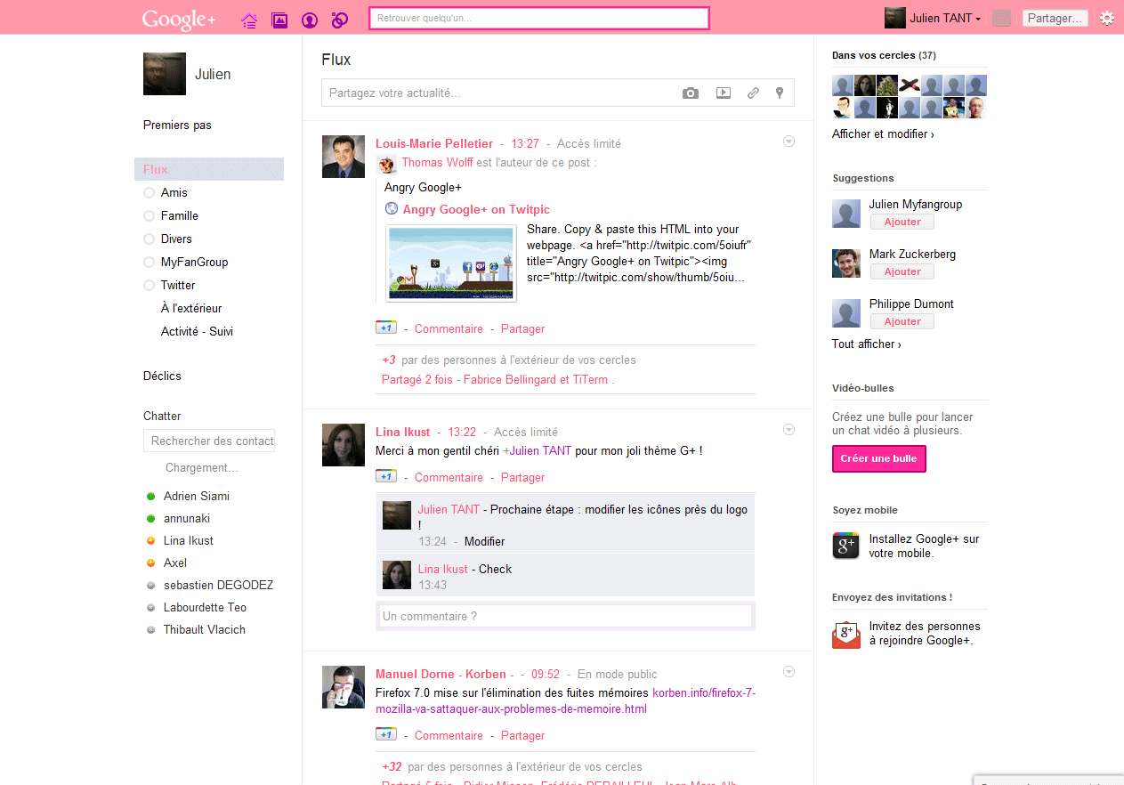Click Adrien Siami's green status dot
This screenshot has height=785, width=1124.
pos(151,496)
